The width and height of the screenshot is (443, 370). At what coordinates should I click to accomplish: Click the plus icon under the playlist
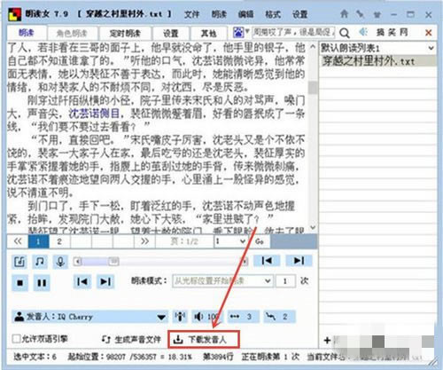(x=327, y=340)
